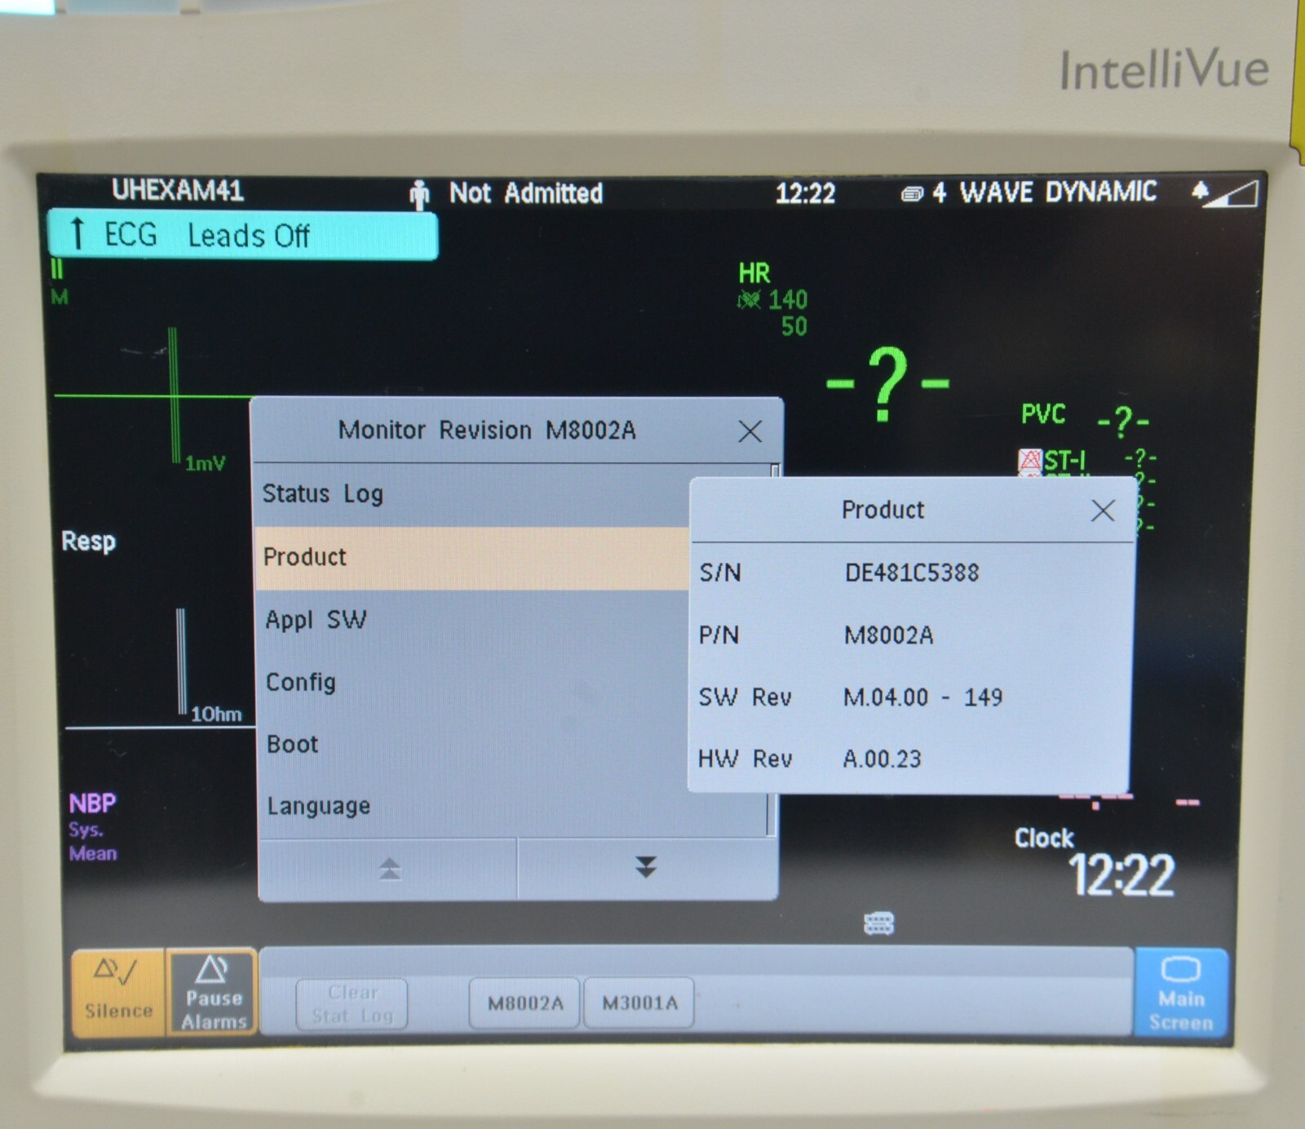Image resolution: width=1305 pixels, height=1129 pixels.
Task: Select the Language menu entry
Action: tap(512, 806)
